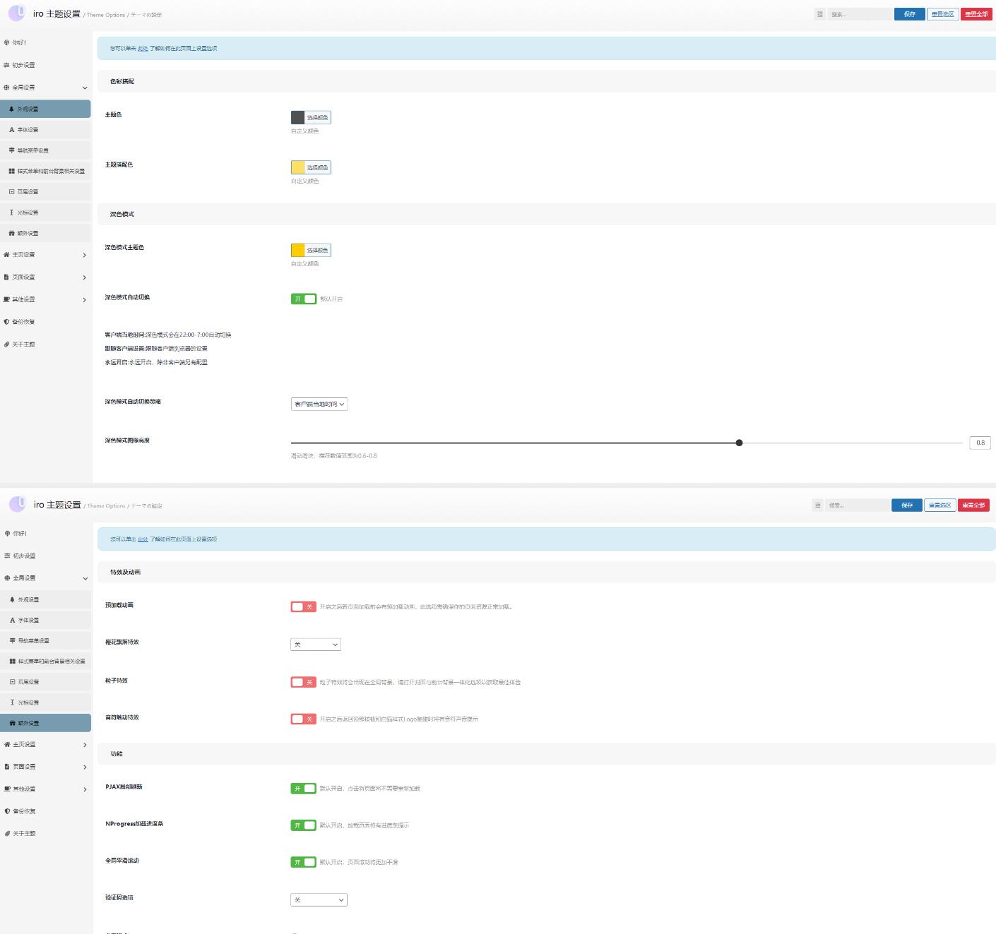This screenshot has height=934, width=996.
Task: Click the highlighted 外观设置 sidebar icon
Action: pos(11,109)
